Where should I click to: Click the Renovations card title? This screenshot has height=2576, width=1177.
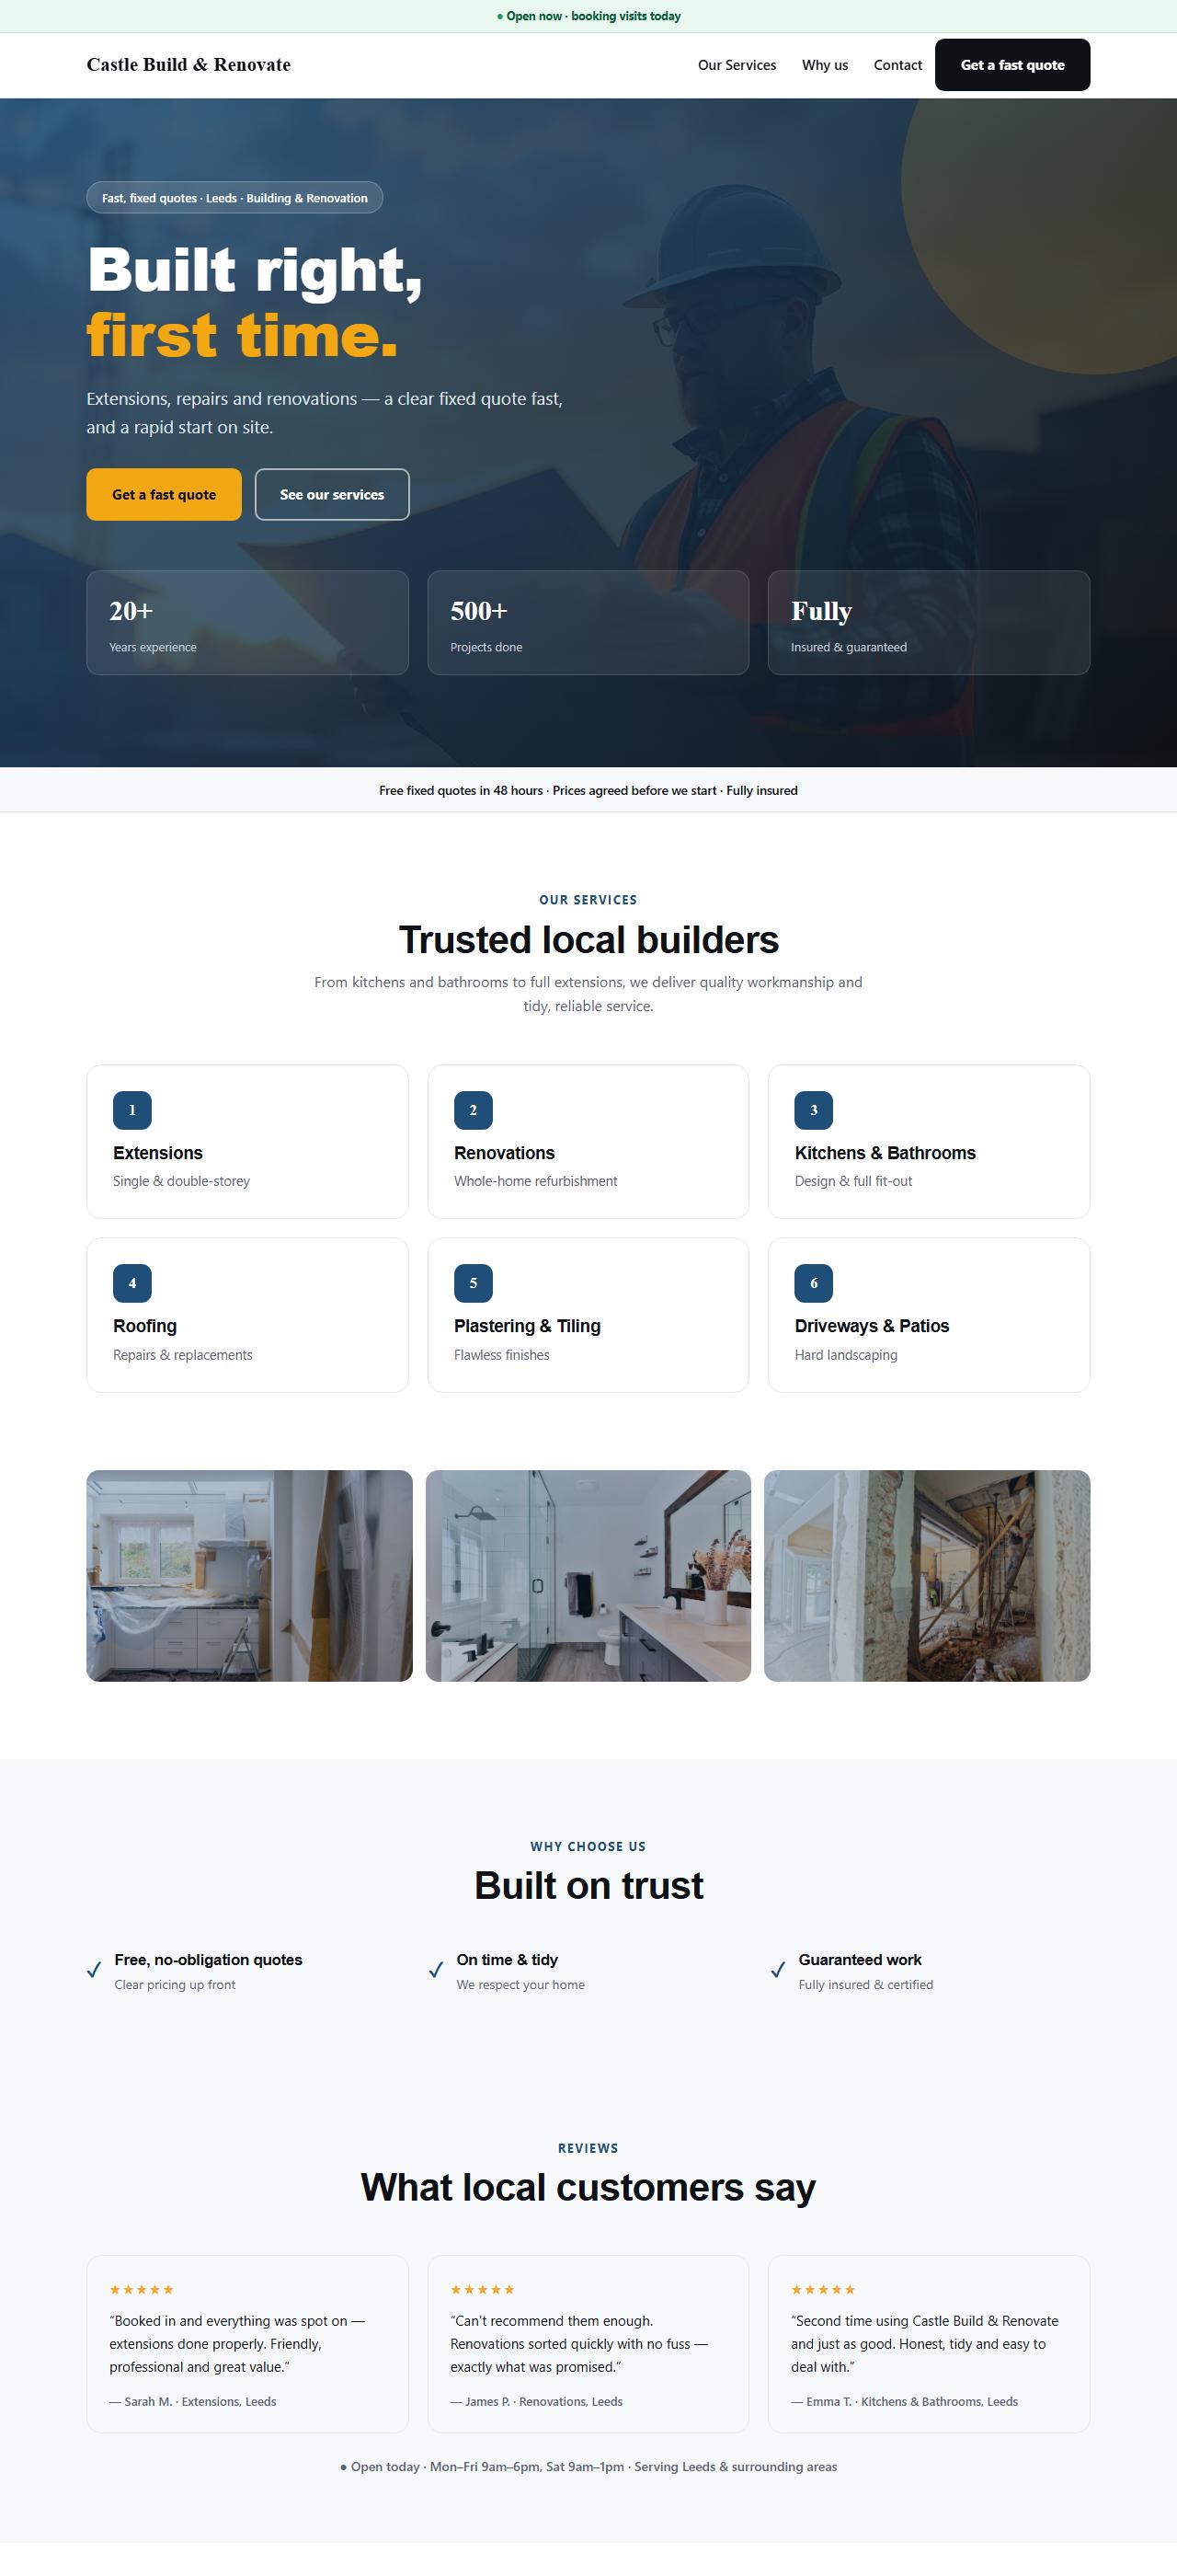point(504,1153)
